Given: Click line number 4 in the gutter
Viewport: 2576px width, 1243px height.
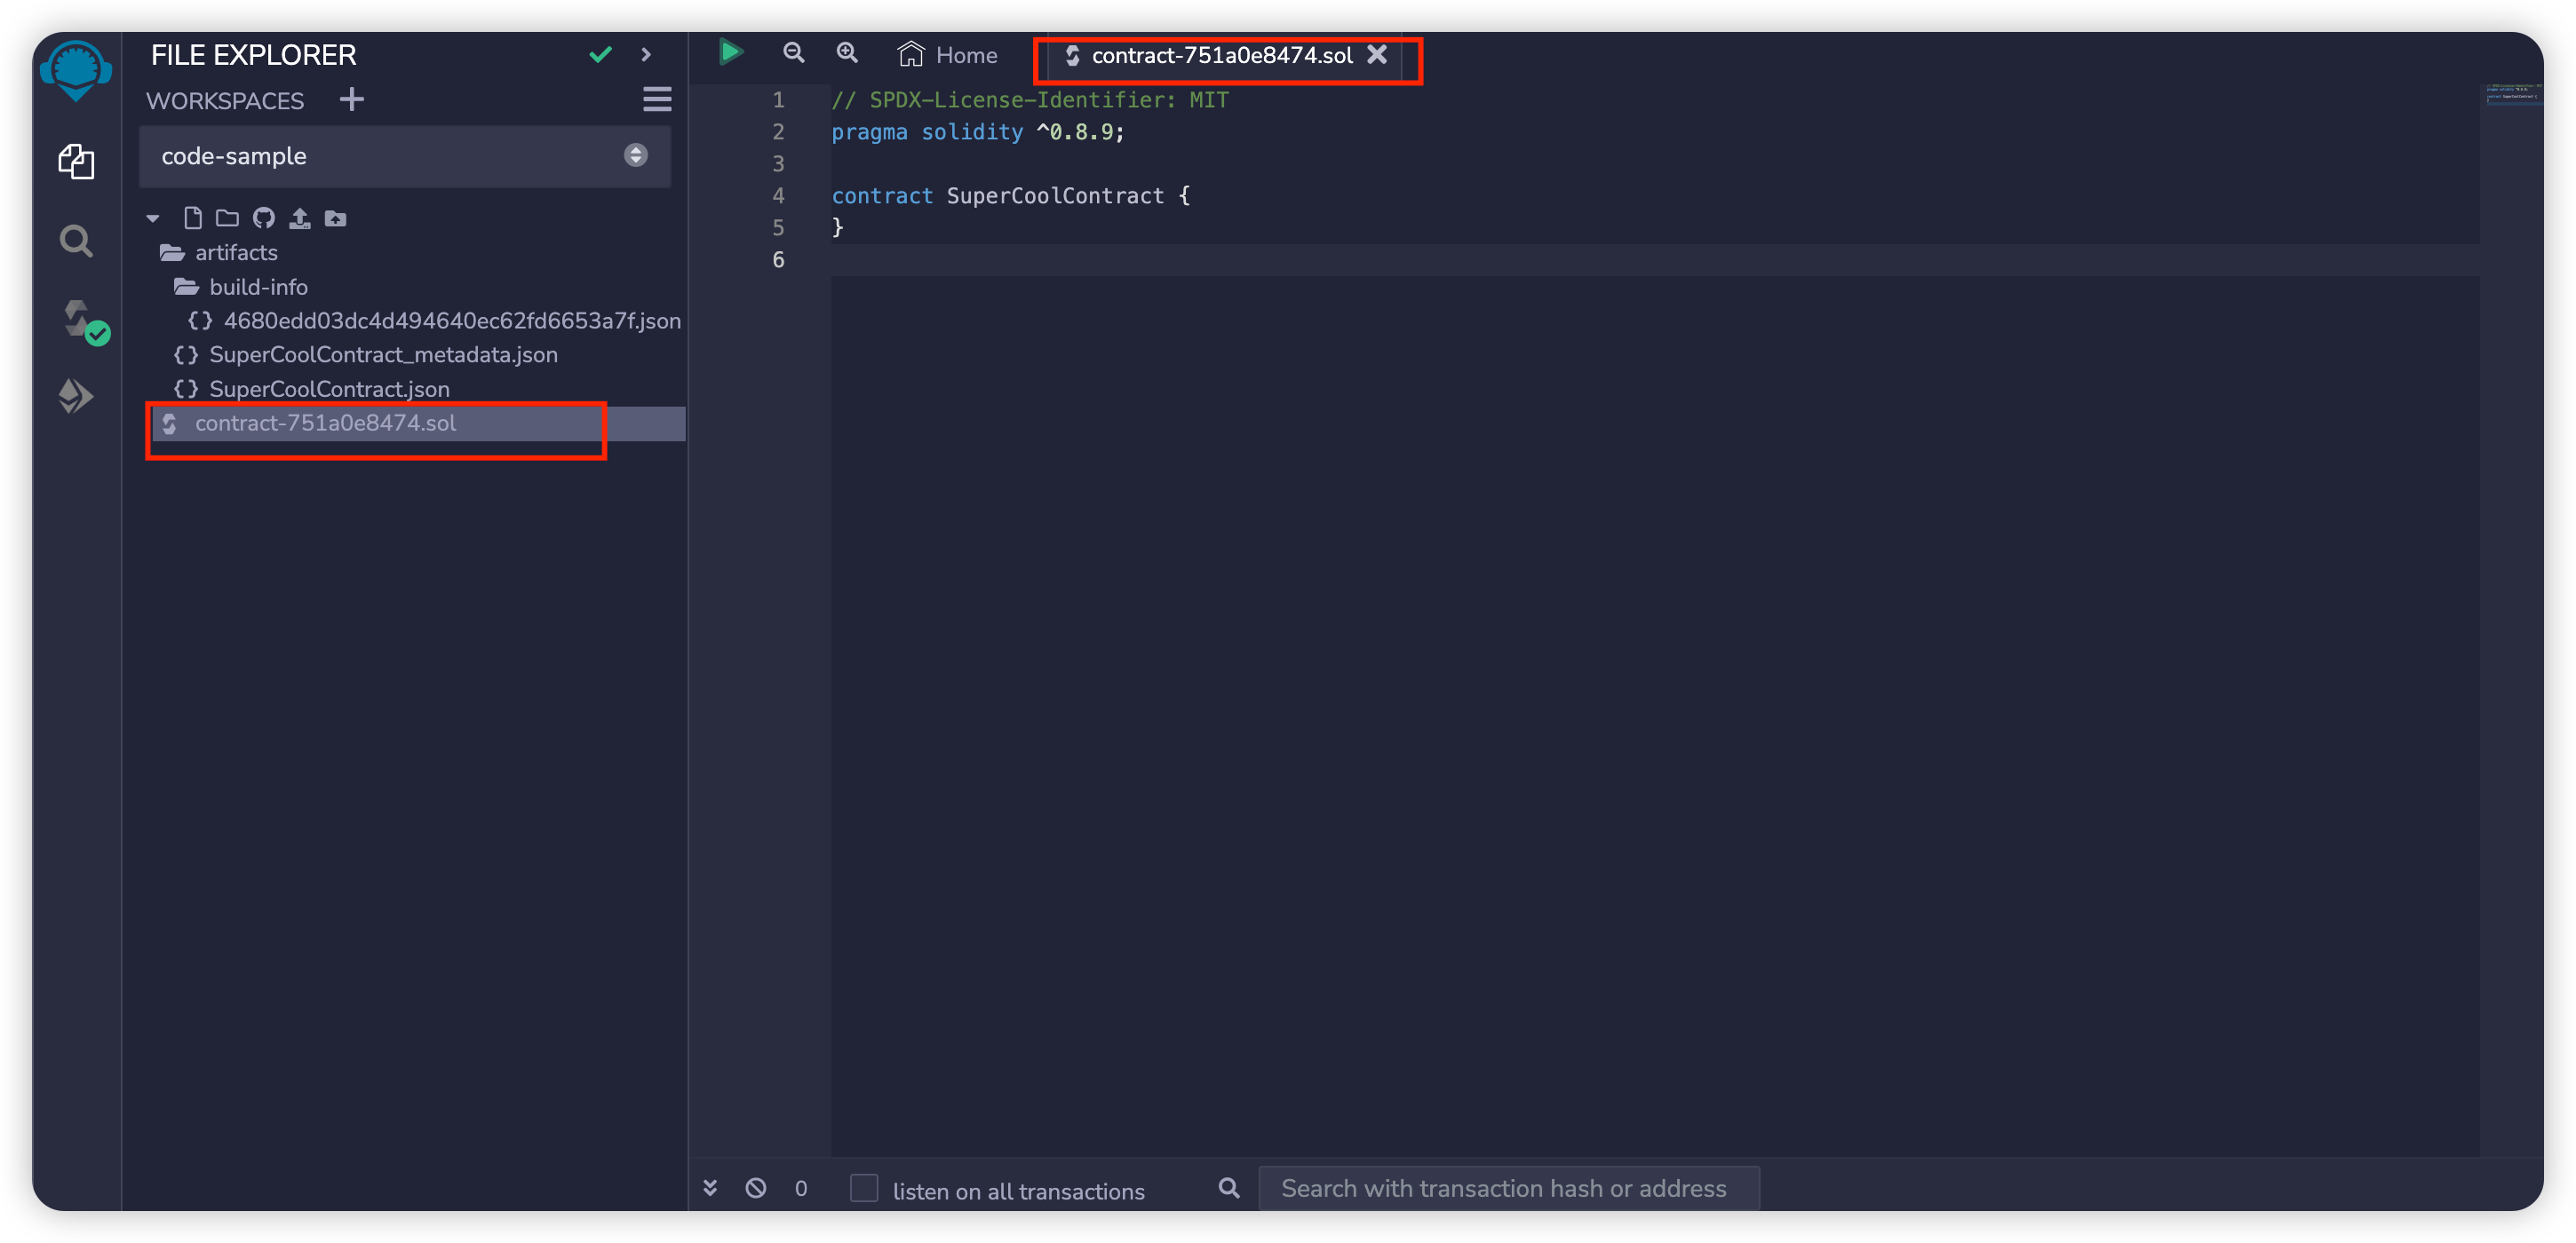Looking at the screenshot, I should click(778, 196).
